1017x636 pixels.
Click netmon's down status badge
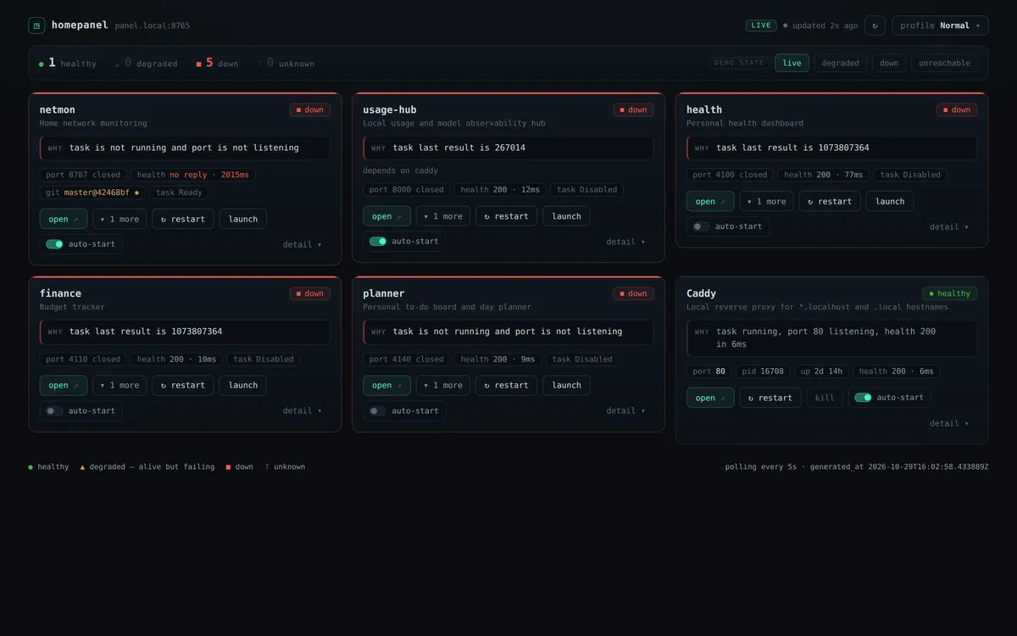pyautogui.click(x=310, y=109)
